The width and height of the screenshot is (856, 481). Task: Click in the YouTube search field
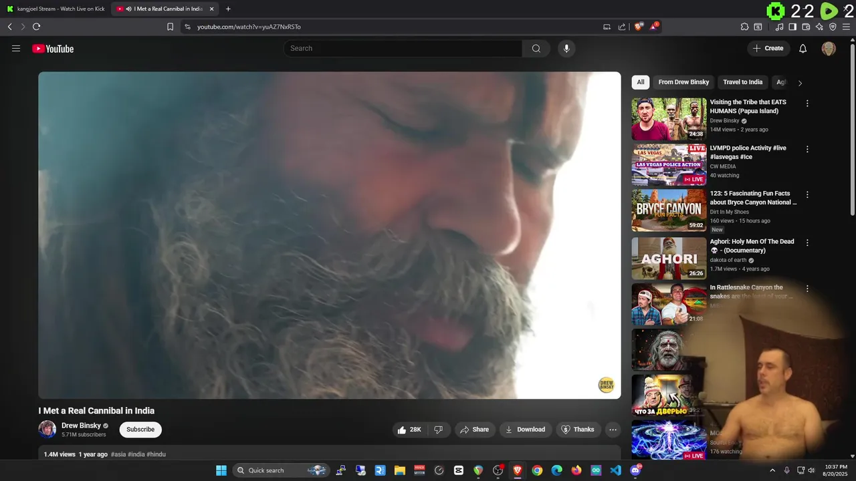(403, 48)
